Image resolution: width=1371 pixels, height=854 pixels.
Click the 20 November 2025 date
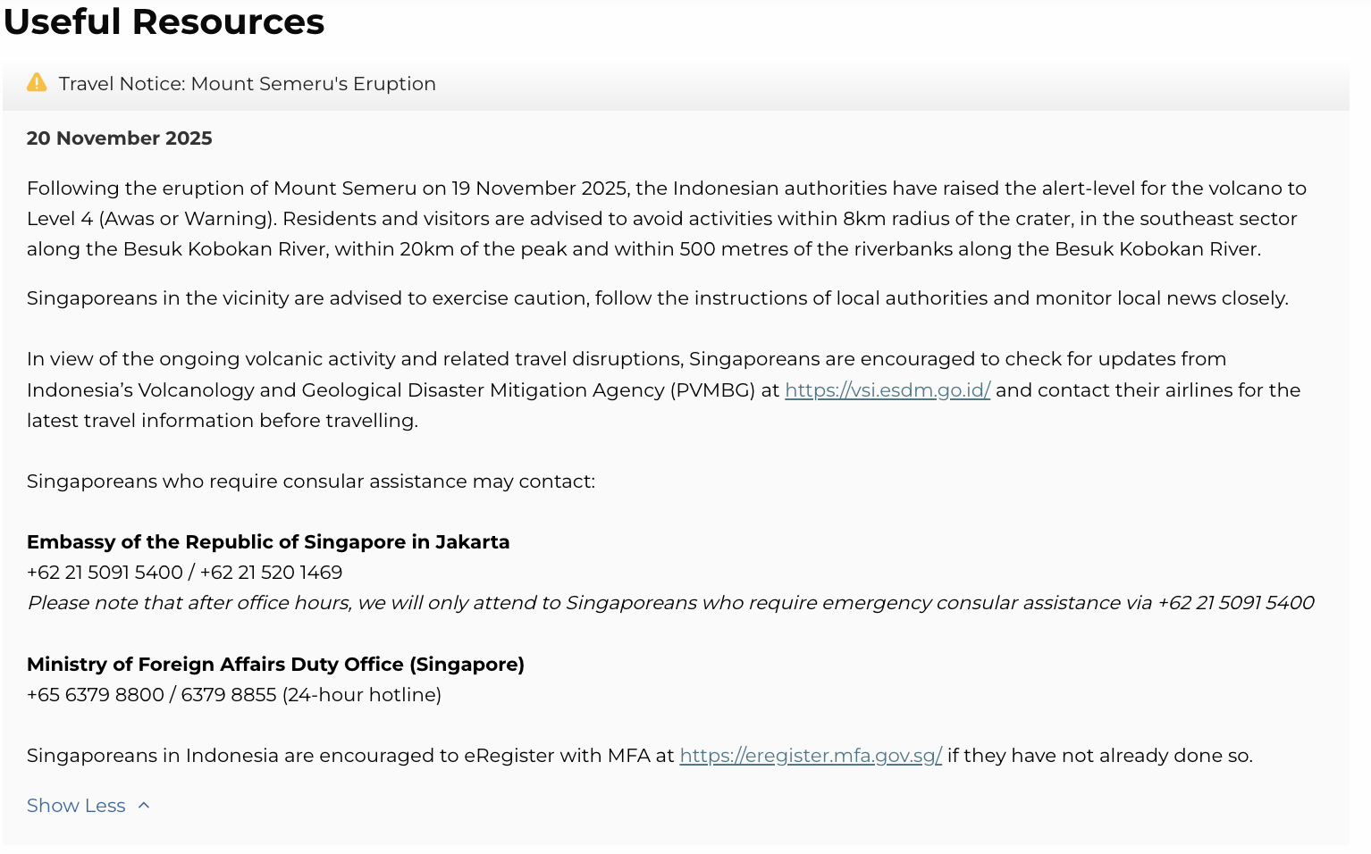[119, 138]
